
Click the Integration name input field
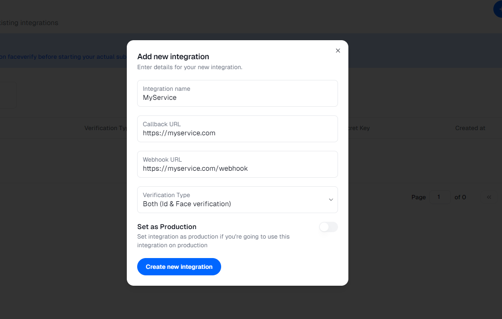(x=237, y=98)
